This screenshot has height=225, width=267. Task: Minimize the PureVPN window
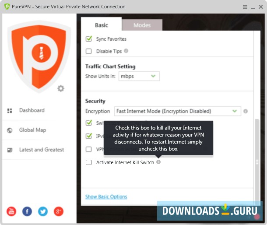point(253,7)
